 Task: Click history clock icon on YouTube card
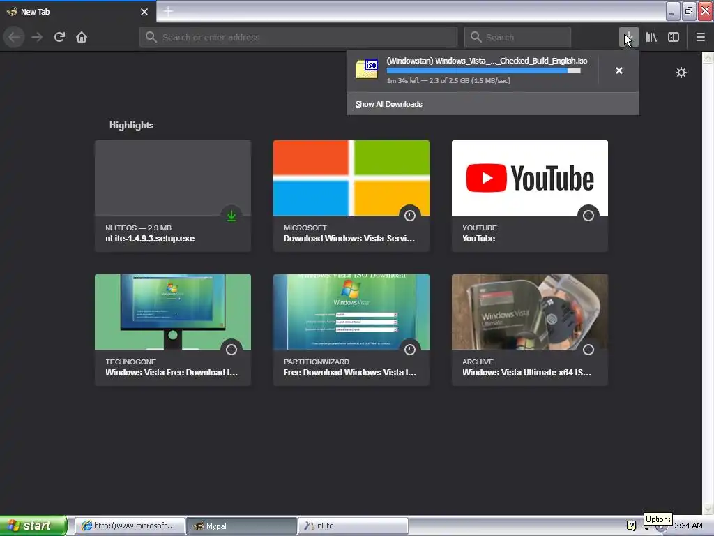(588, 216)
